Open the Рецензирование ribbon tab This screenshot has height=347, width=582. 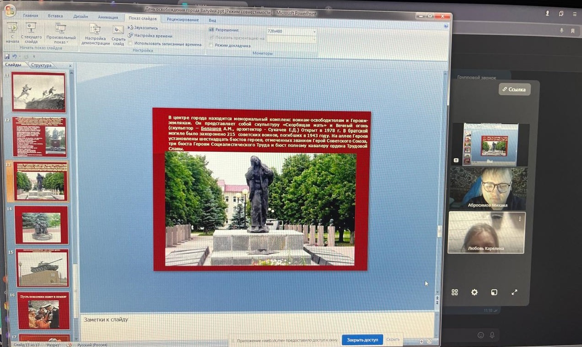183,20
